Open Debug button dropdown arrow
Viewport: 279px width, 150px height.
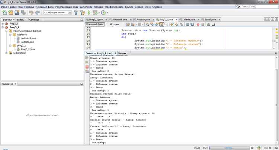[x=99, y=13]
